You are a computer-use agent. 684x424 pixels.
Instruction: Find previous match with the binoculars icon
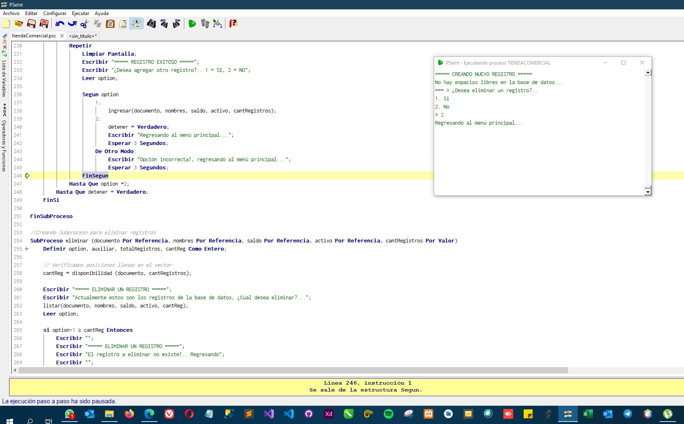[x=164, y=24]
